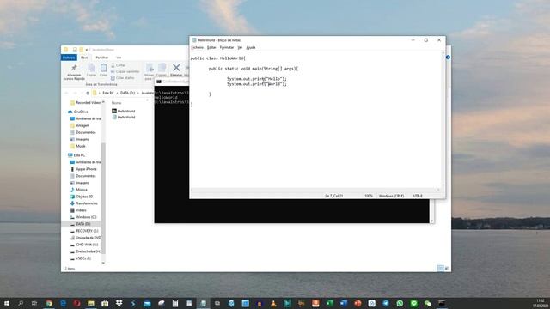Switch Explorer to large icons view
Image resolution: width=550 pixels, height=309 pixels.
coord(447,269)
